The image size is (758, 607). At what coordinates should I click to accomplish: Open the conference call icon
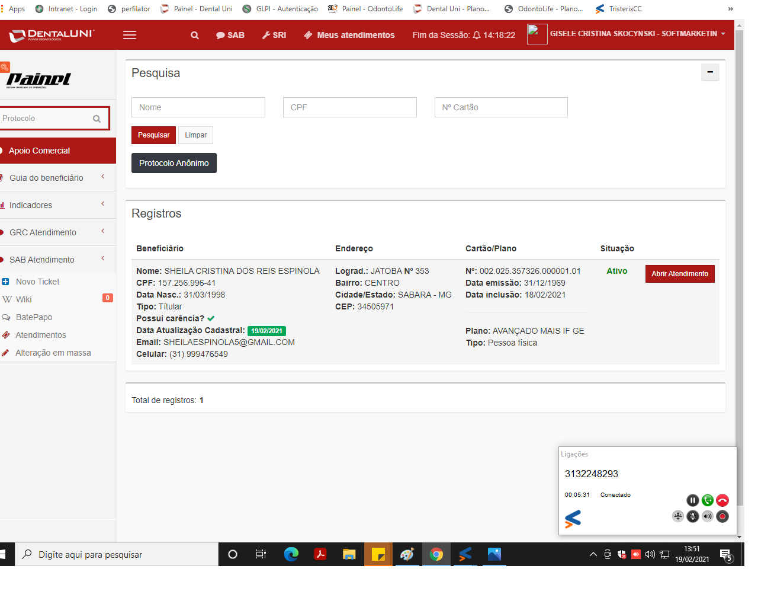(678, 516)
